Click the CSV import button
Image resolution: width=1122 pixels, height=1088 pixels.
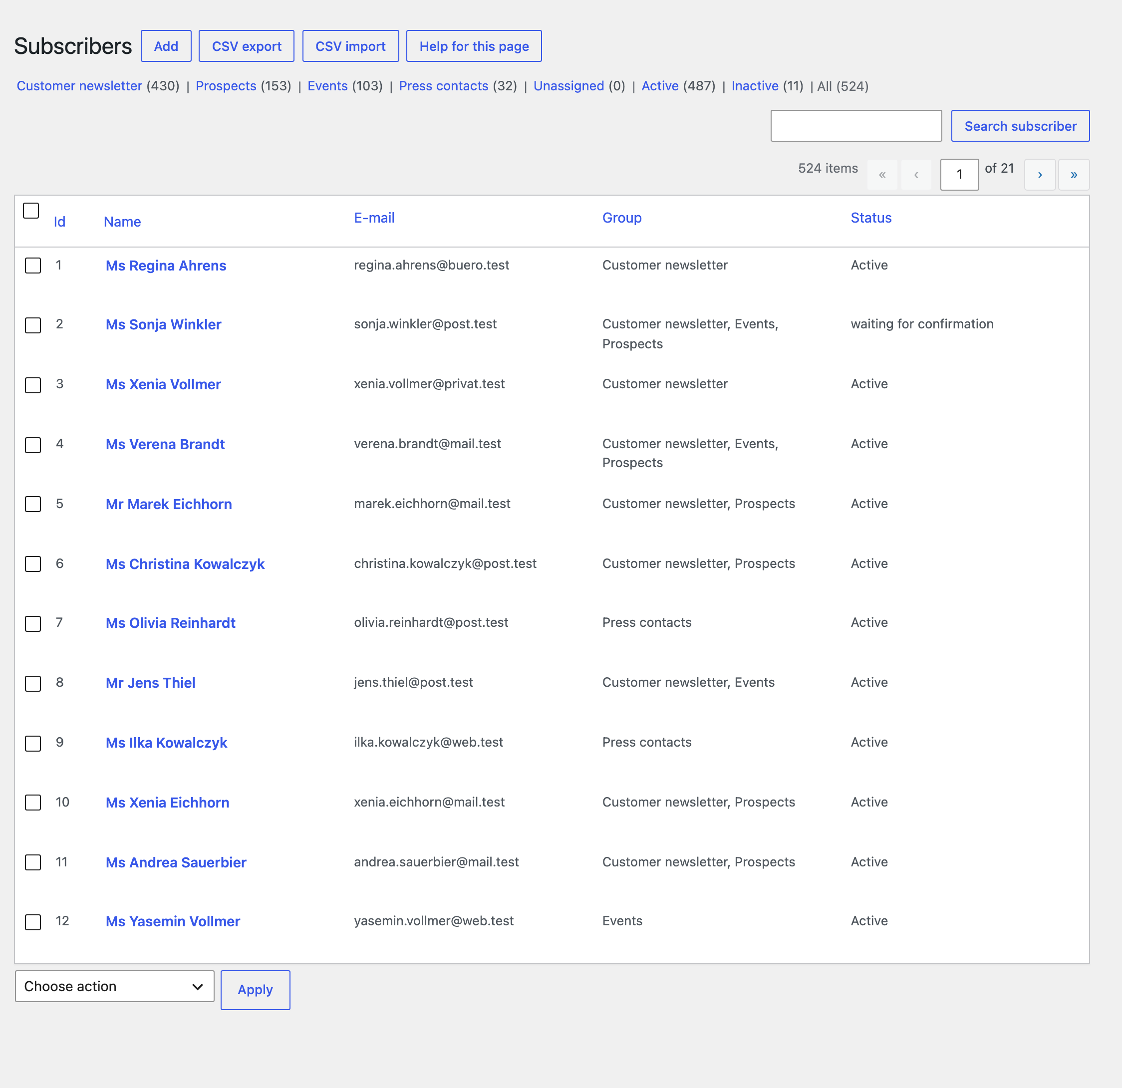point(350,46)
